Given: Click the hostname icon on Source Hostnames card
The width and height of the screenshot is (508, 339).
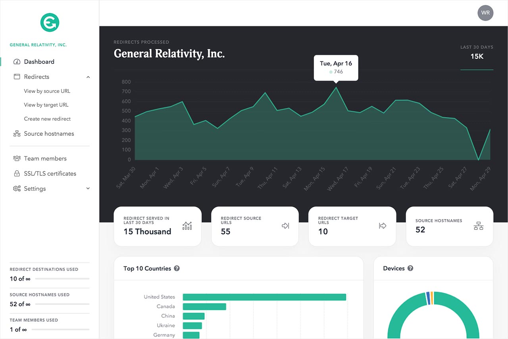Looking at the screenshot, I should [479, 225].
